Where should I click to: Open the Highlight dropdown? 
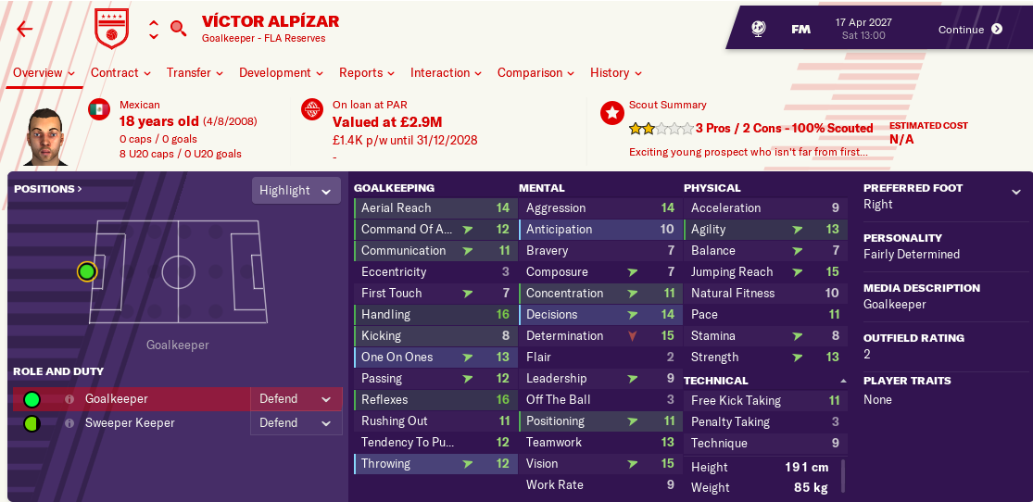295,191
